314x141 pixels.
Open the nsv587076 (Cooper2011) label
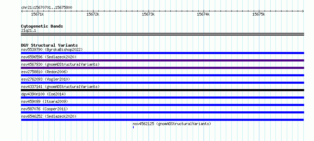click(45, 109)
